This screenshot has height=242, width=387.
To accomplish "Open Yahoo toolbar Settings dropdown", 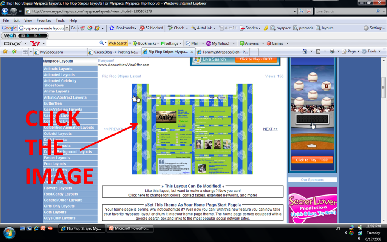I will pyautogui.click(x=171, y=43).
